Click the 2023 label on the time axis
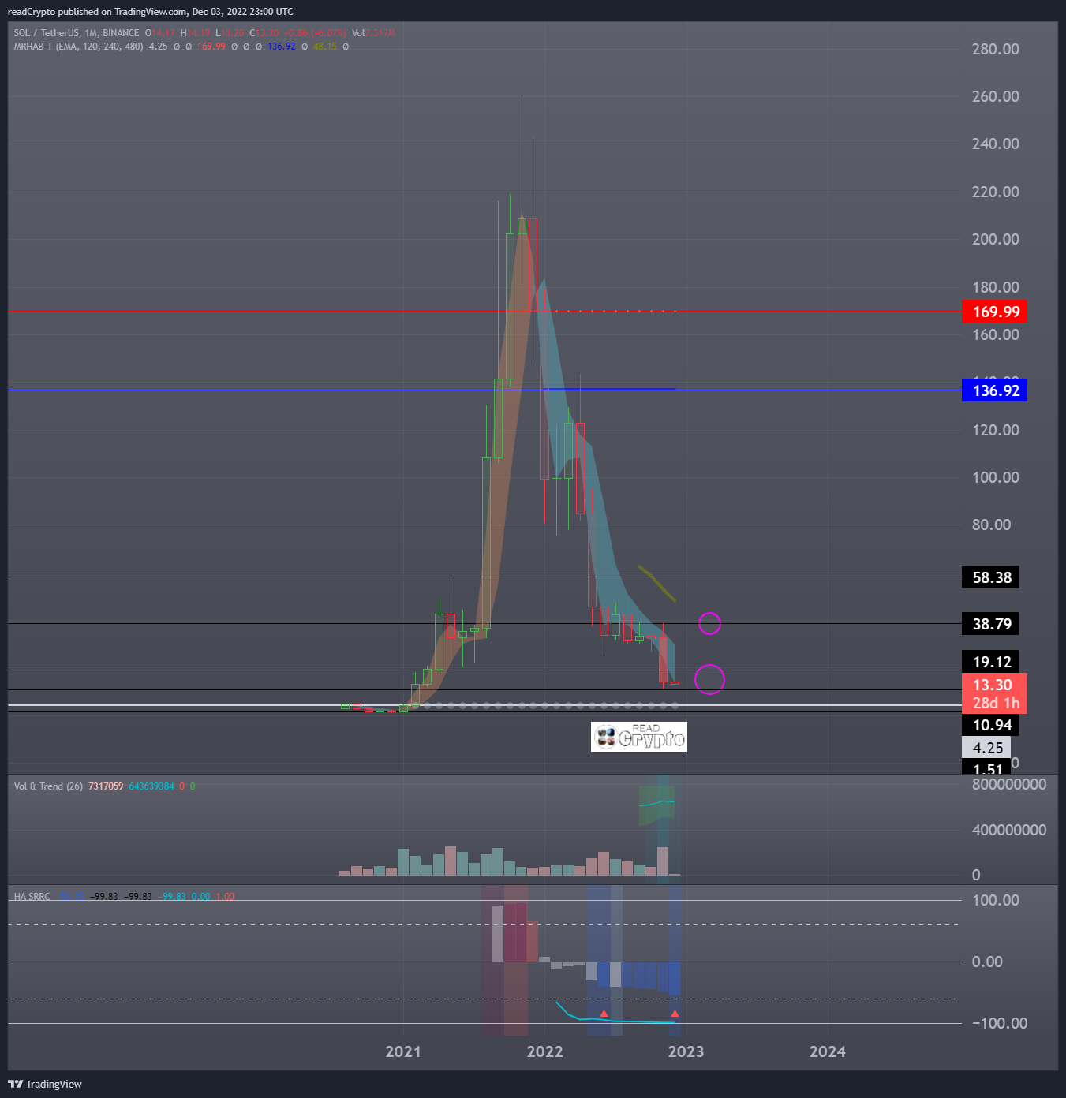The width and height of the screenshot is (1066, 1098). pos(686,1051)
